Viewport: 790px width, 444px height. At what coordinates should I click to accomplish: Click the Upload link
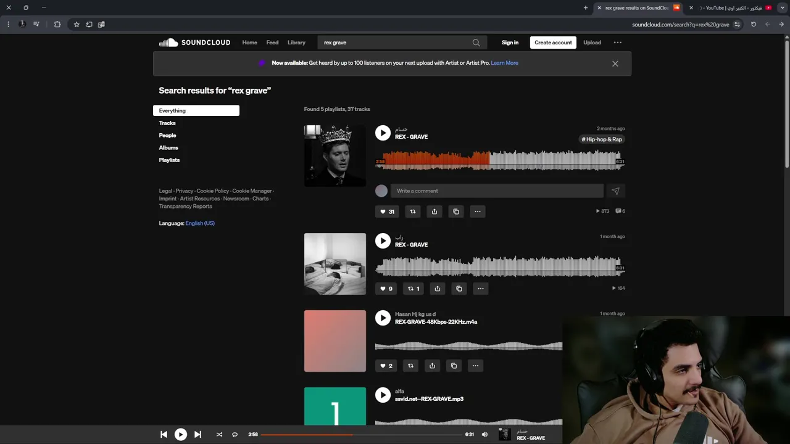(x=592, y=43)
